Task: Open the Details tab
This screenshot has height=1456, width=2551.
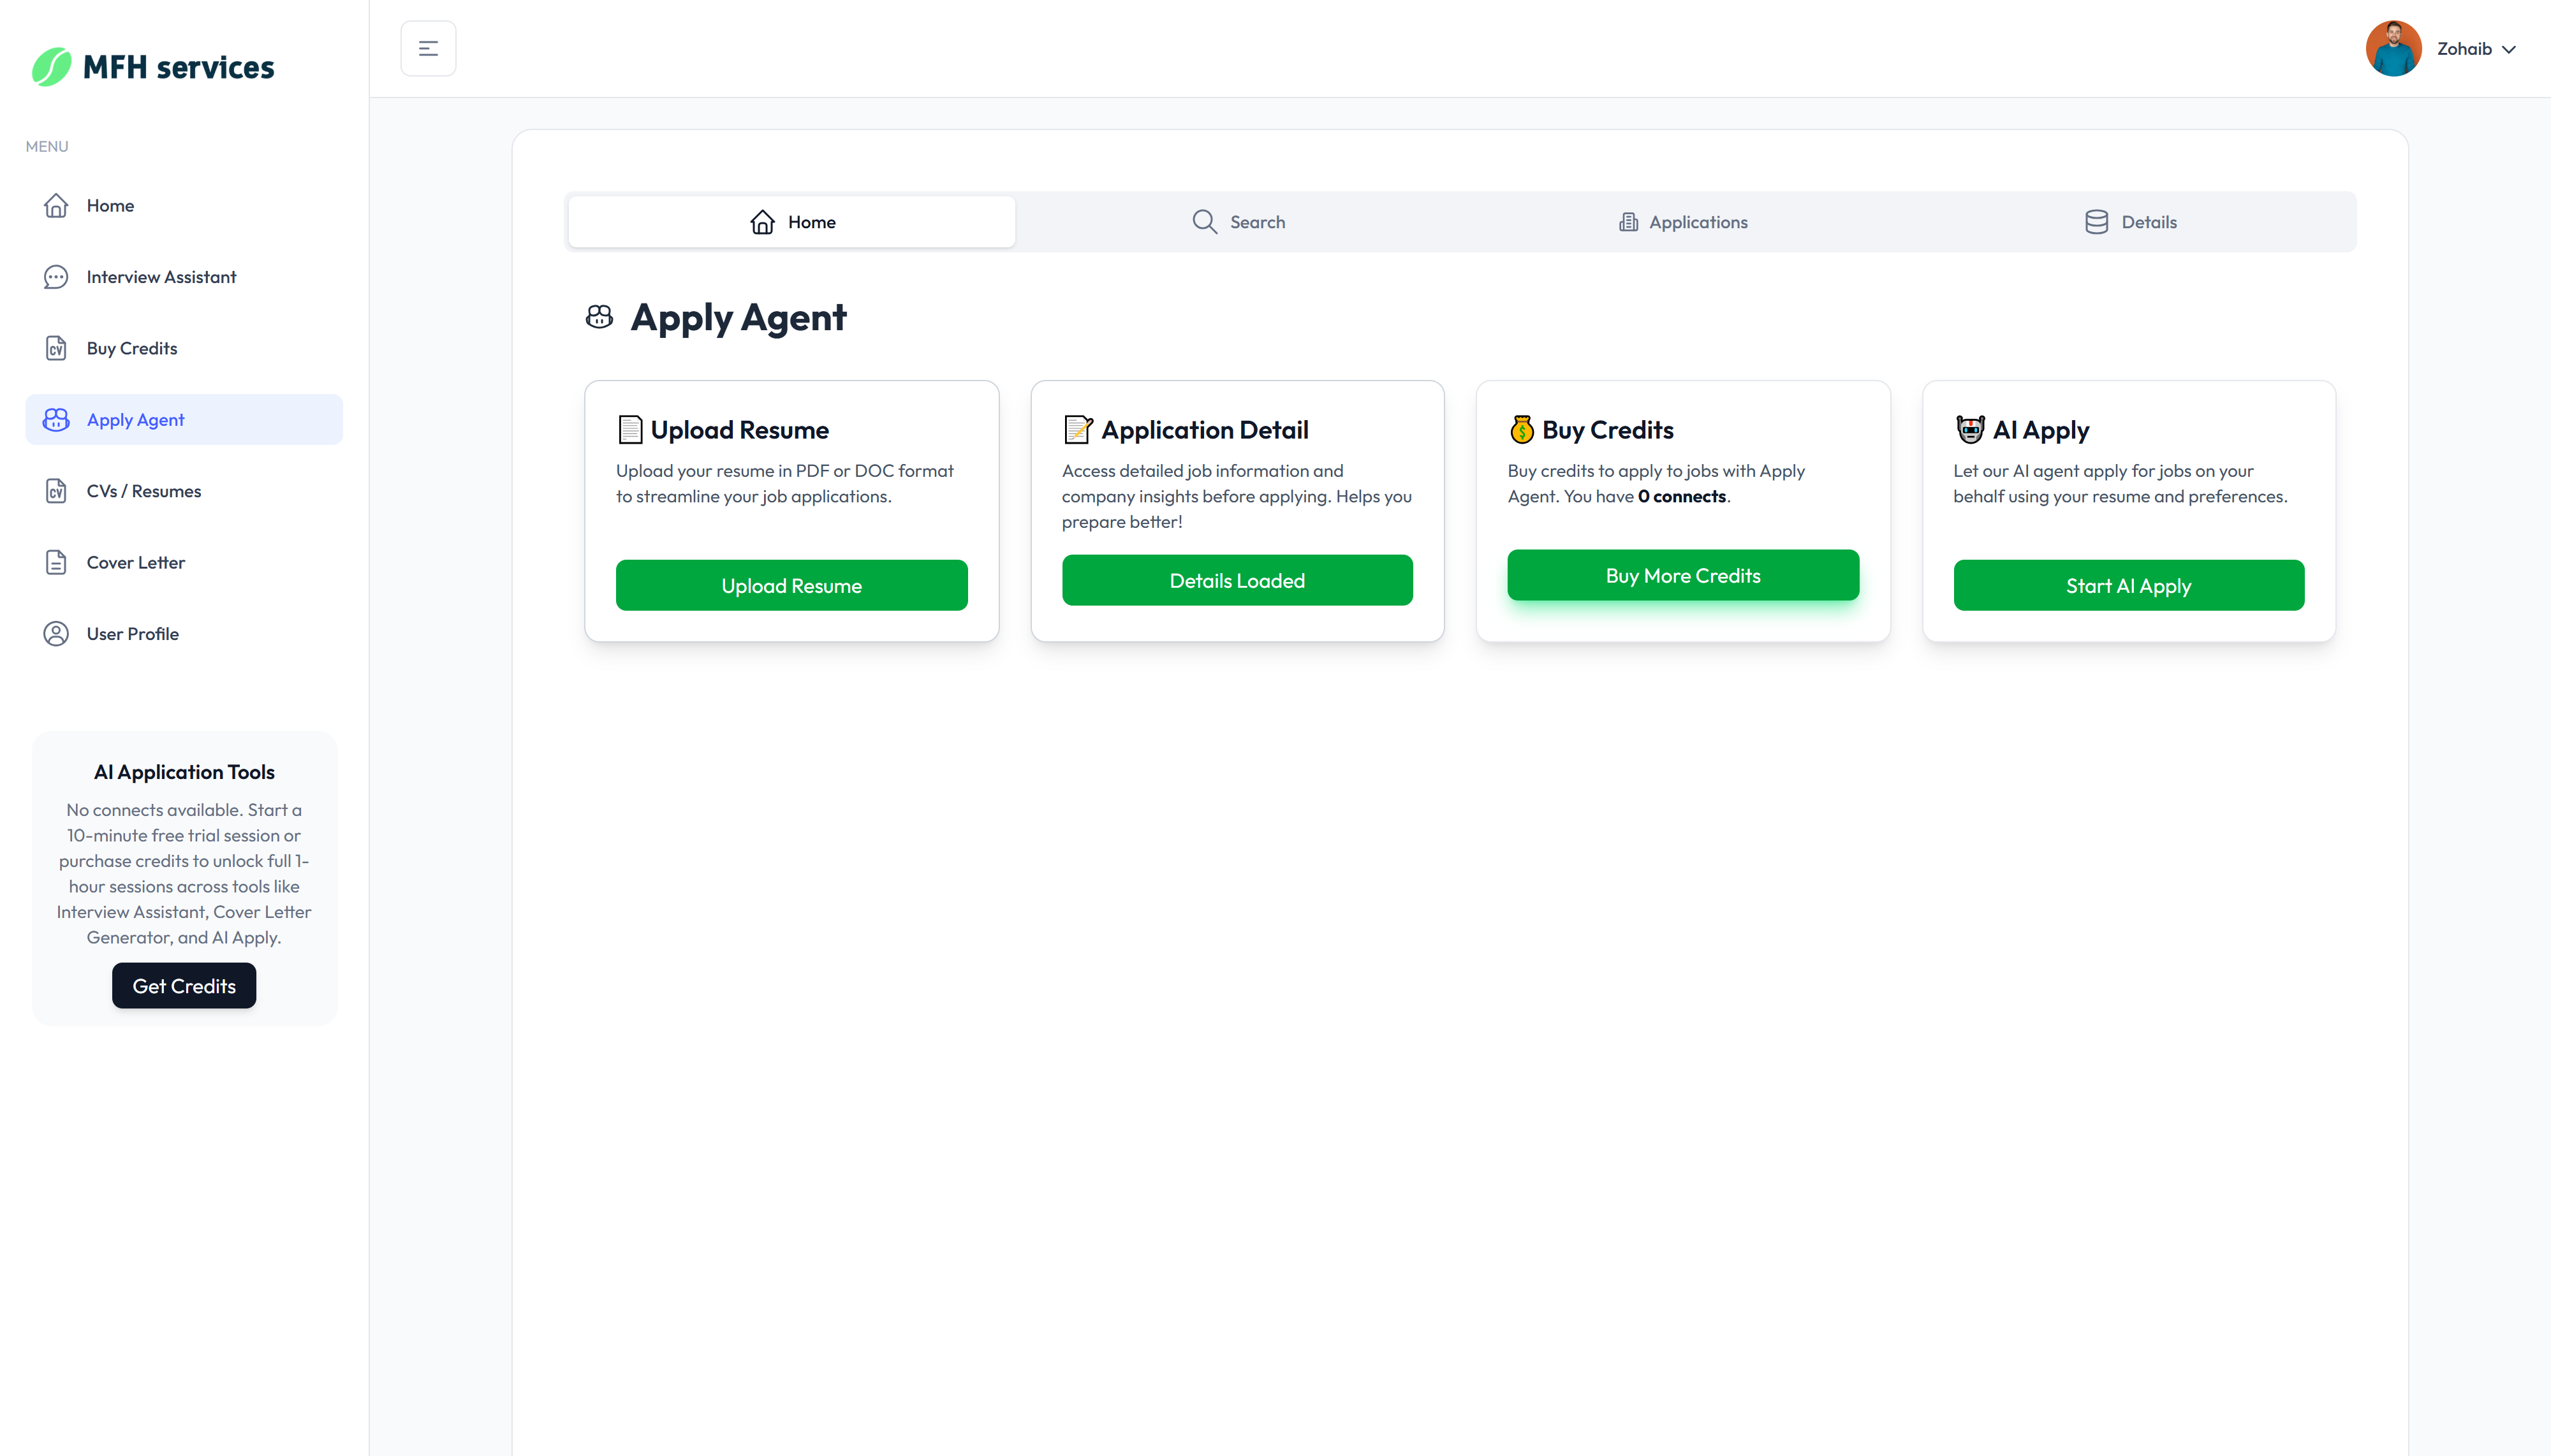Action: [x=2148, y=221]
